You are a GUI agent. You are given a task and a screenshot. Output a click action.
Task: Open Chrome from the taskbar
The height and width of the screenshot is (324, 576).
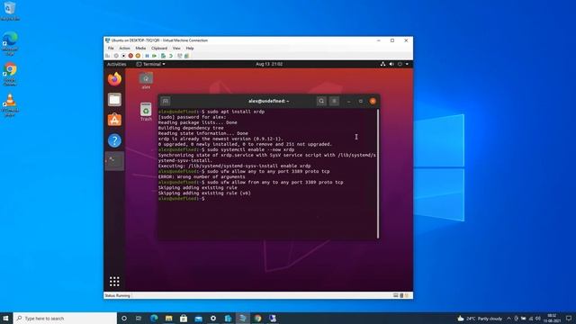[x=257, y=318]
